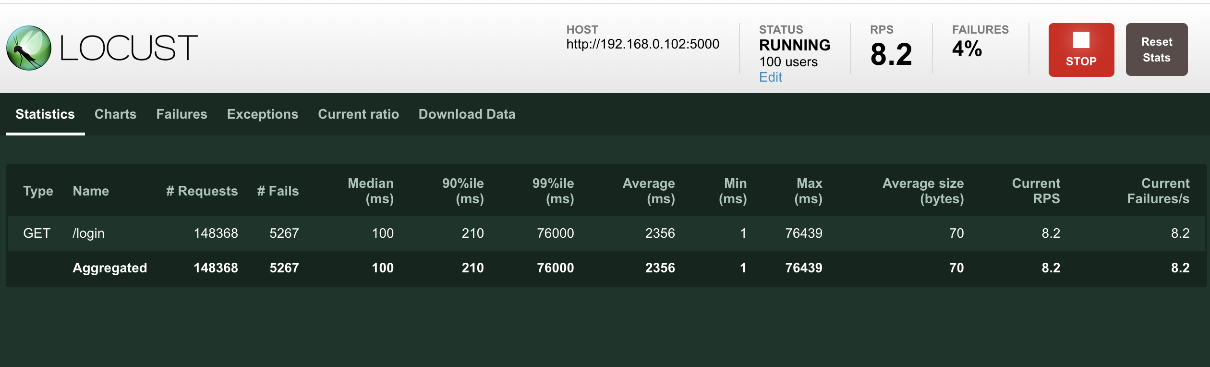View the Current ratio tab
Image resolution: width=1210 pixels, height=367 pixels.
pyautogui.click(x=358, y=114)
